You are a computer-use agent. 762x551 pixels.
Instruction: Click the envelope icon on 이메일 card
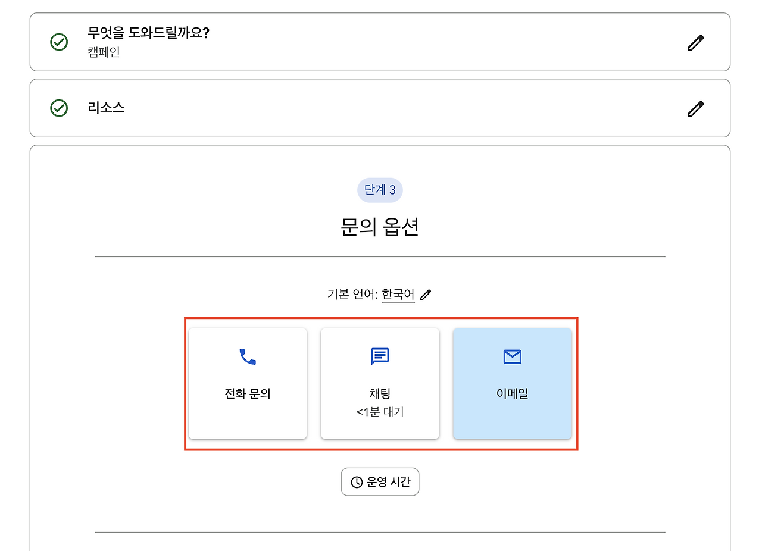point(512,356)
